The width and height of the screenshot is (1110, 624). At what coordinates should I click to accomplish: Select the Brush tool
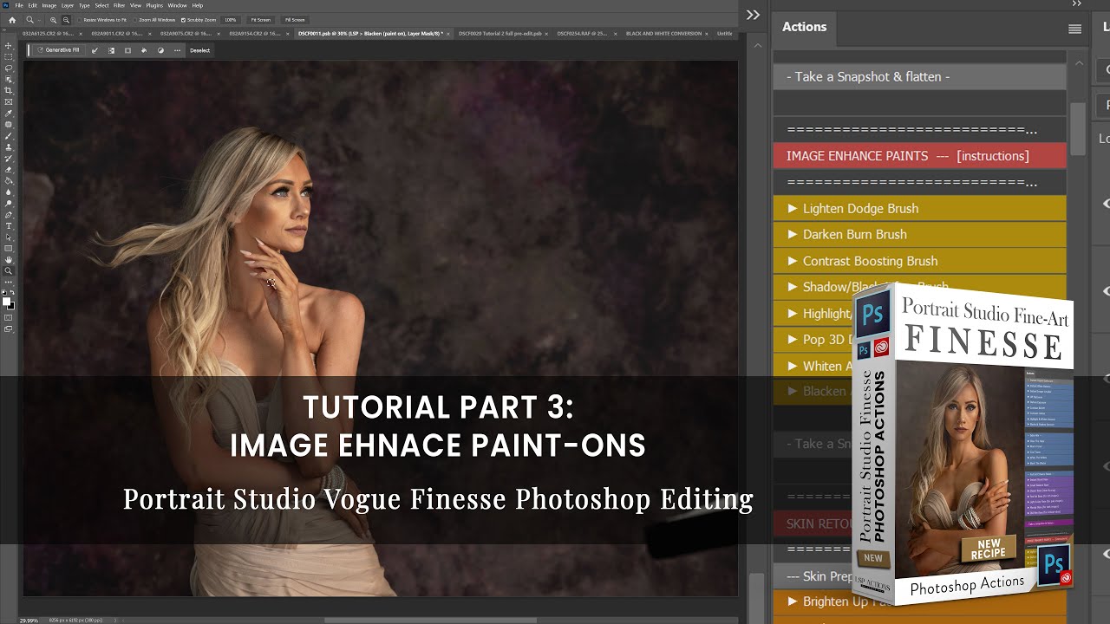[x=9, y=134]
